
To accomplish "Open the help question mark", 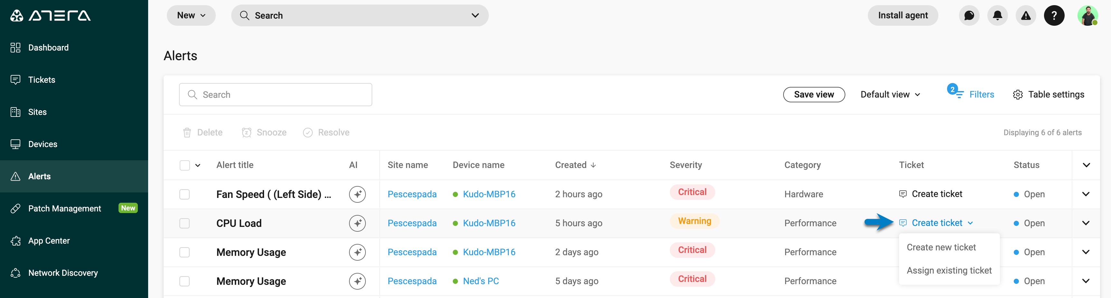I will click(1054, 15).
